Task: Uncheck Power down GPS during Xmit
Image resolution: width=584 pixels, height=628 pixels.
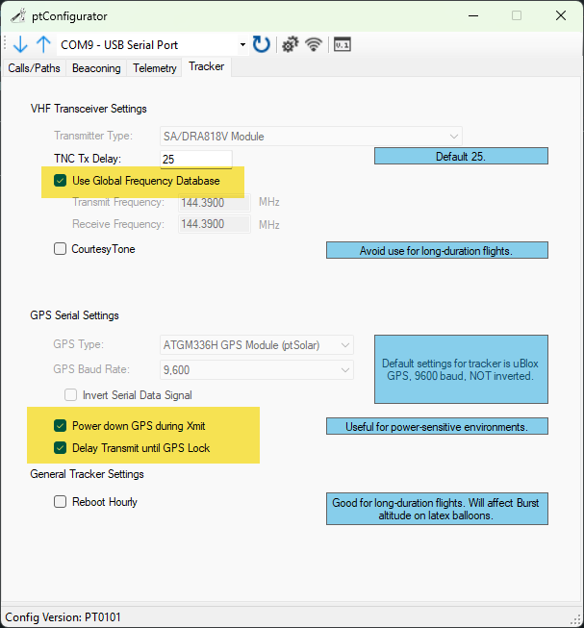Action: pos(61,425)
